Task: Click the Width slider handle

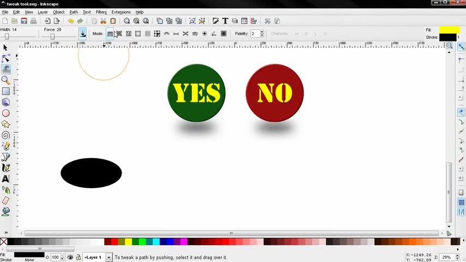Action: (7, 37)
